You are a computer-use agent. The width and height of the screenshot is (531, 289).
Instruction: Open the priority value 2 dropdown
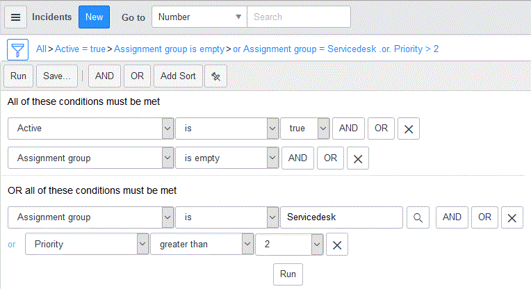[x=289, y=245]
